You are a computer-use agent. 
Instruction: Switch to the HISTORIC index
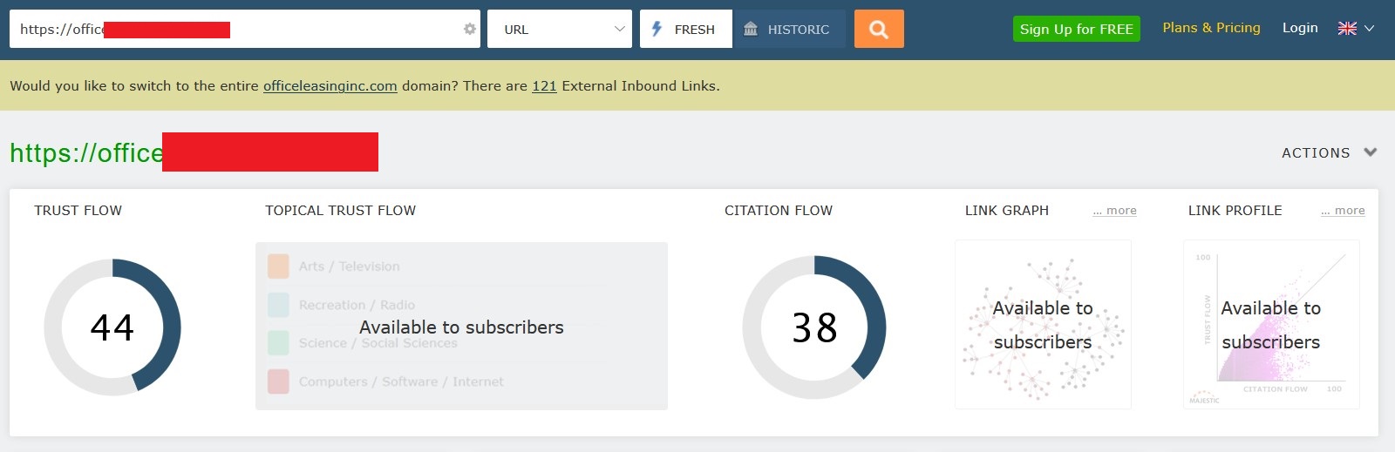point(790,29)
